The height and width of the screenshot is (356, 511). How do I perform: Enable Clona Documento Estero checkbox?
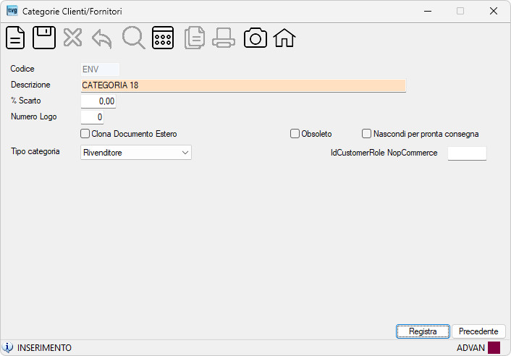pos(85,134)
